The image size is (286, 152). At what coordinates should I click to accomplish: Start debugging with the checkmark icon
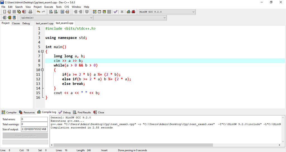(x=115, y=12)
